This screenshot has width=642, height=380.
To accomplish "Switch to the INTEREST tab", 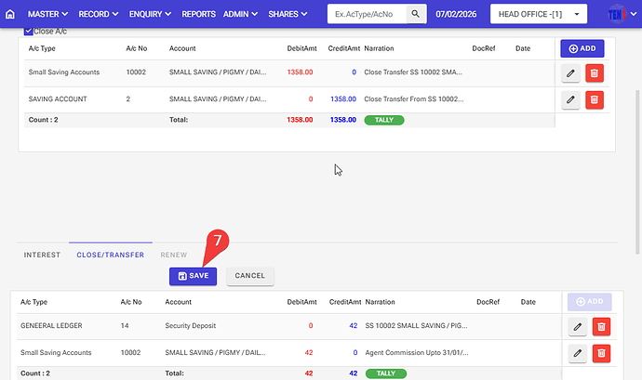I will (42, 255).
